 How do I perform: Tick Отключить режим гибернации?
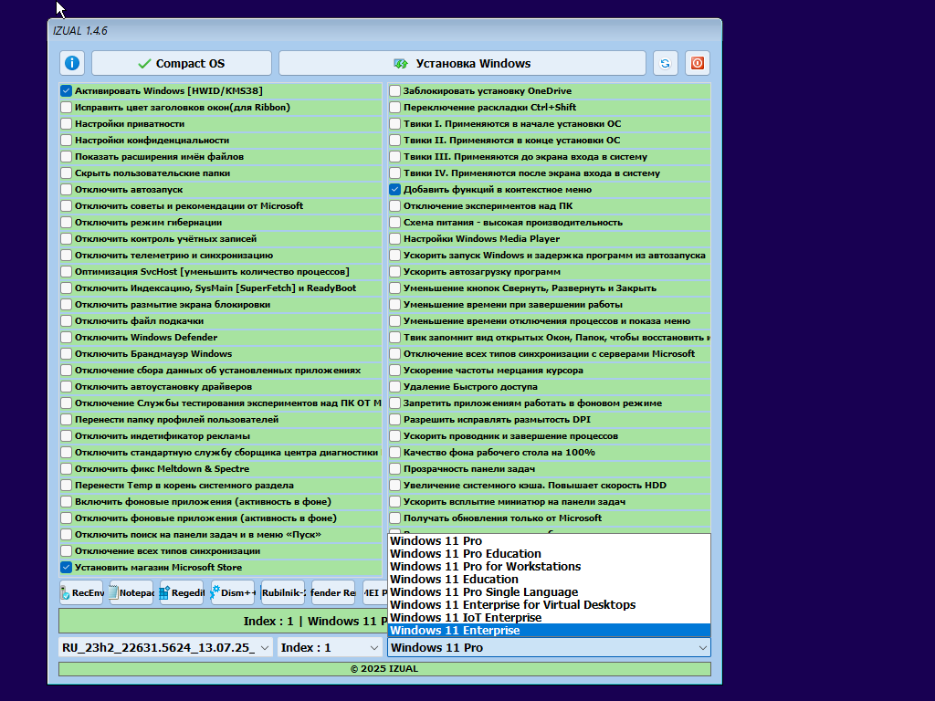(x=66, y=223)
